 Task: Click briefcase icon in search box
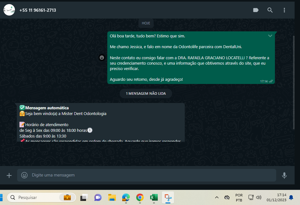67,197
